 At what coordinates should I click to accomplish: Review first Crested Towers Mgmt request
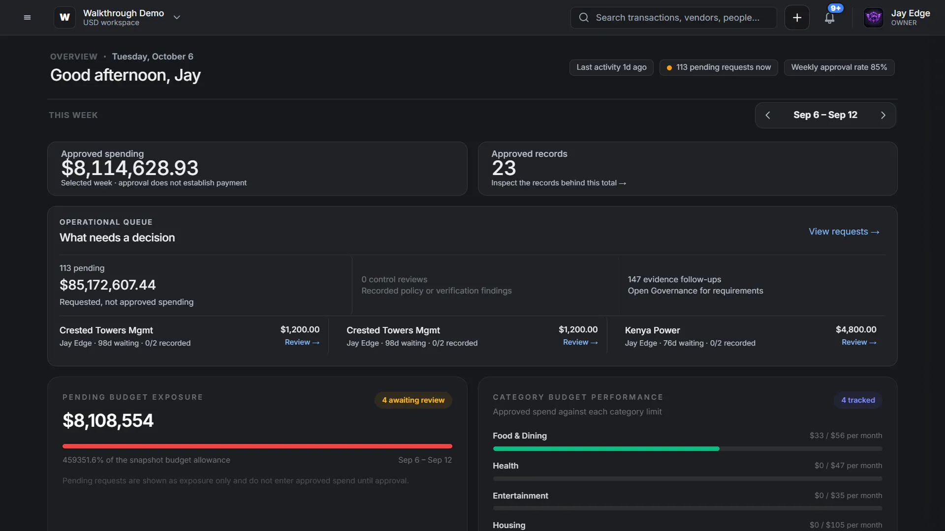pyautogui.click(x=302, y=342)
